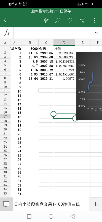Open the search magnifier
Screen dimensions: 102x222
point(58,20)
